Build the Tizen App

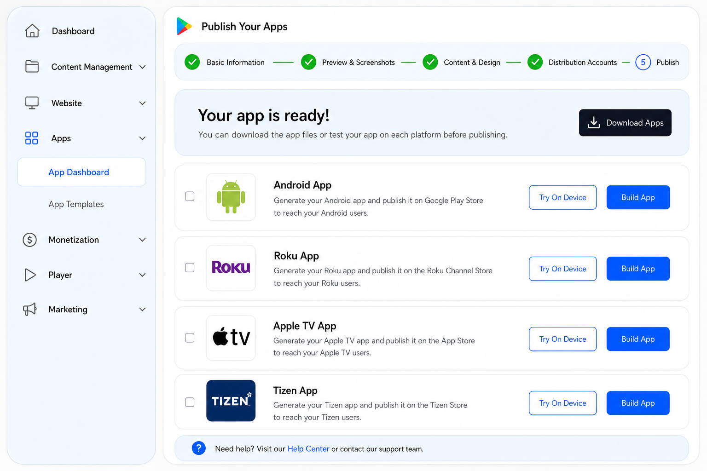click(x=638, y=403)
